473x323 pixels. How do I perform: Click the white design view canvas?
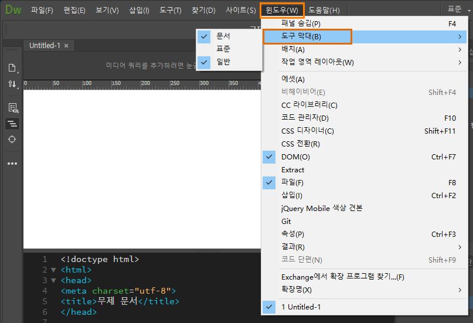[142, 169]
